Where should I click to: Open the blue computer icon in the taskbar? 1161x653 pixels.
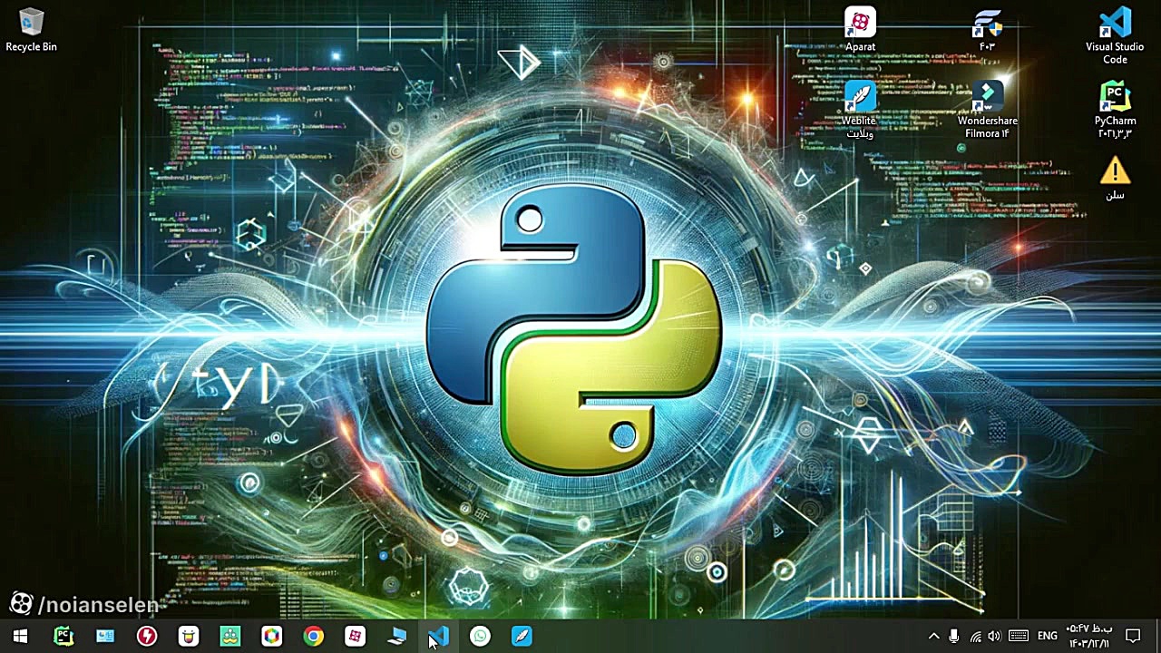(x=396, y=636)
